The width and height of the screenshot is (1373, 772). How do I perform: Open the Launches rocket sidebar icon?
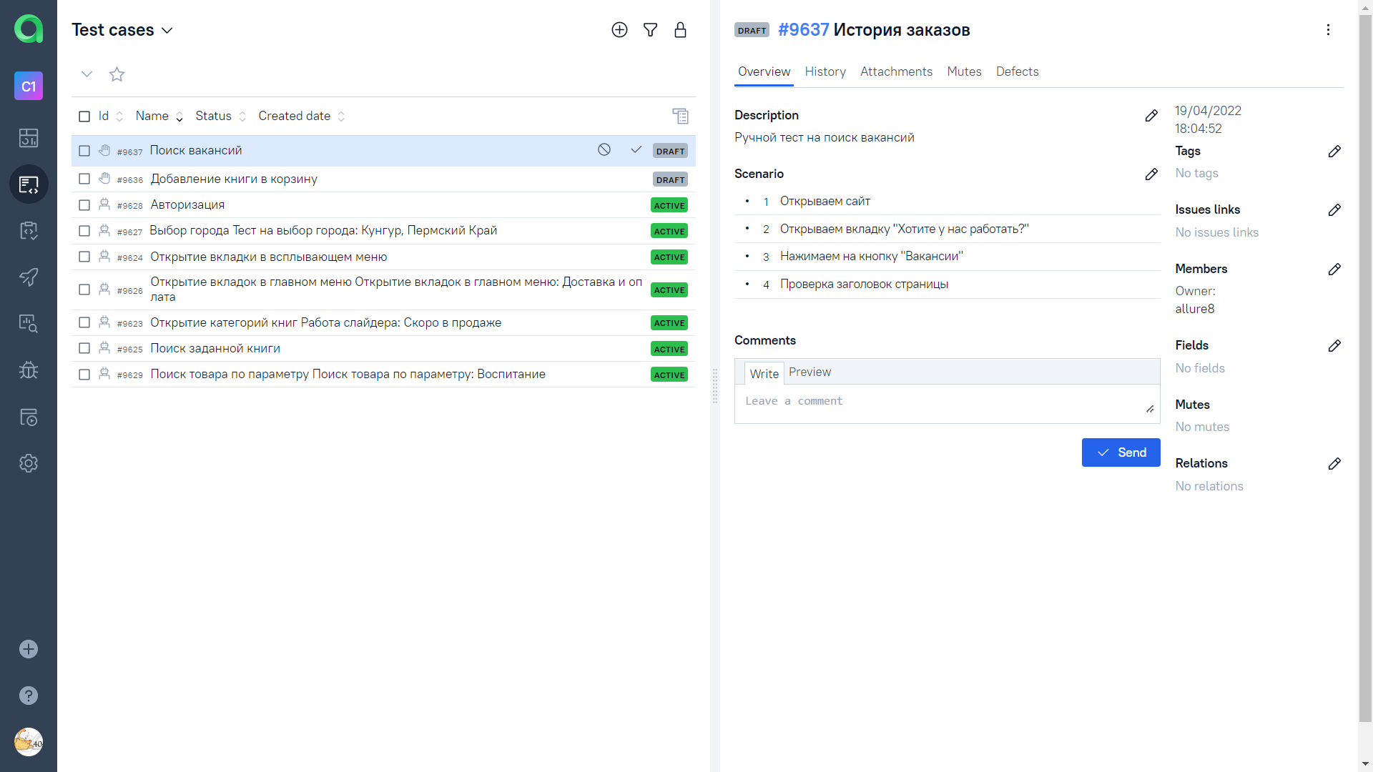29,277
